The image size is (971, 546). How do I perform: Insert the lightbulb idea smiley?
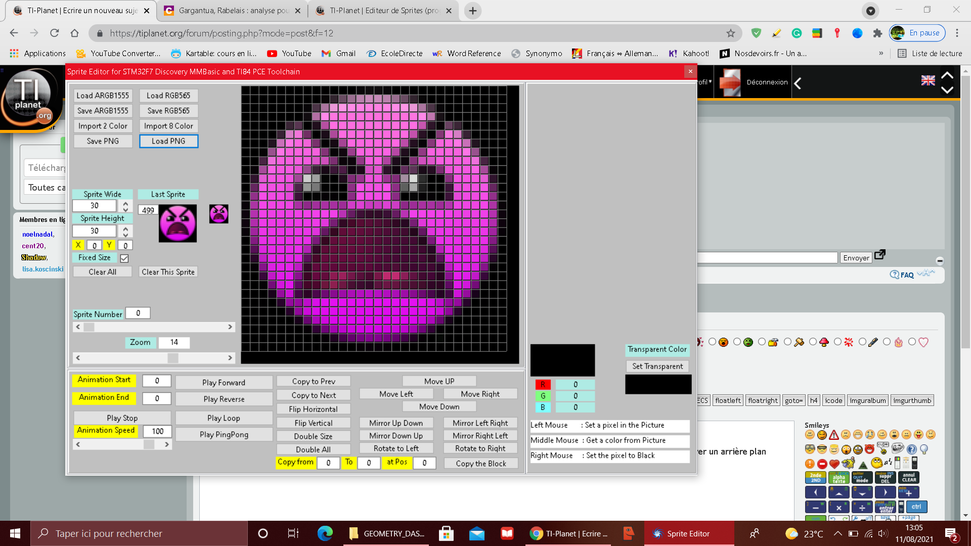[924, 449]
